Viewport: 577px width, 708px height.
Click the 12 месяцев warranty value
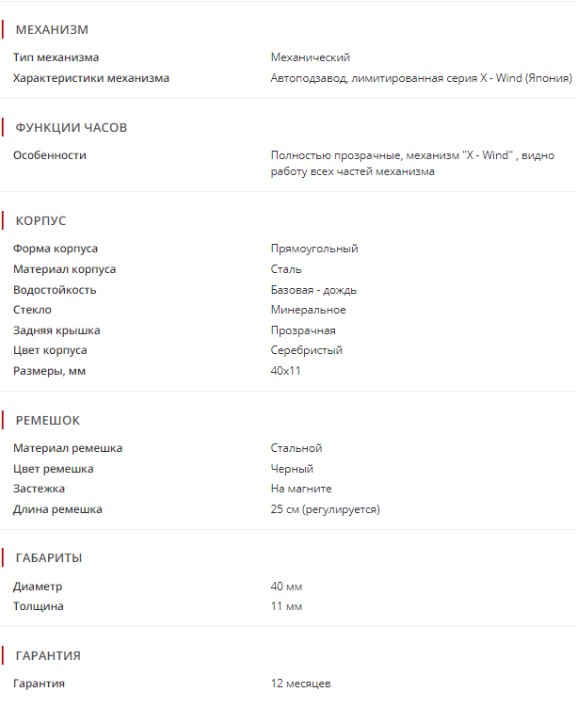[300, 684]
